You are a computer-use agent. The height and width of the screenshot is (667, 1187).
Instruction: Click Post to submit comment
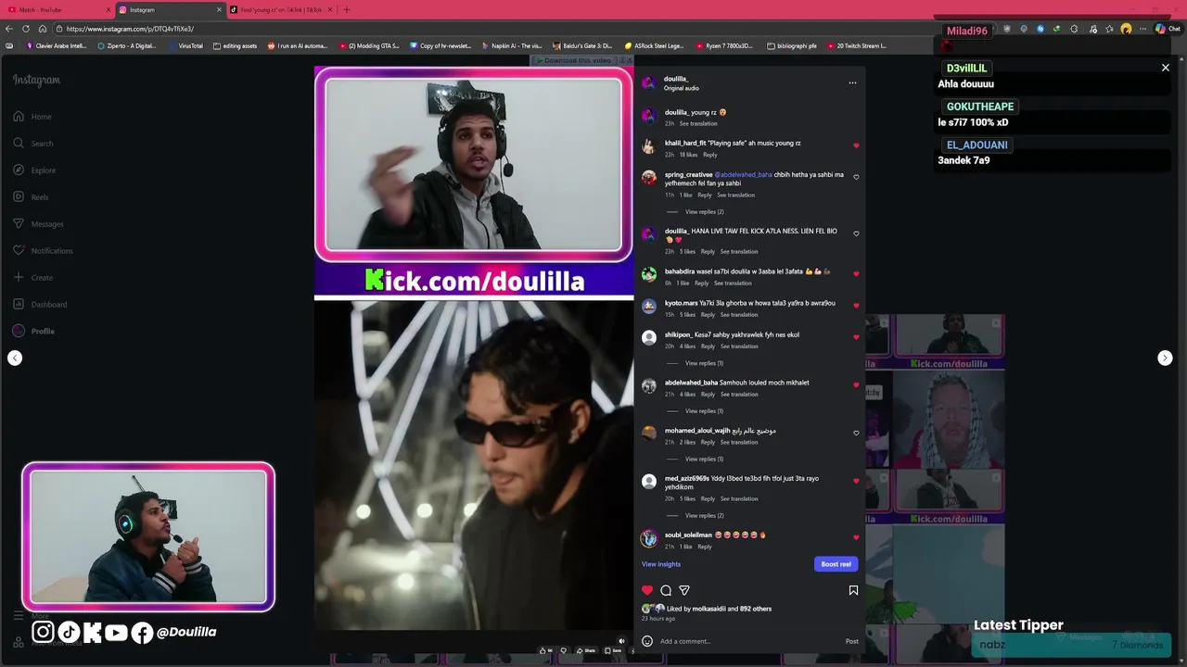coord(851,641)
